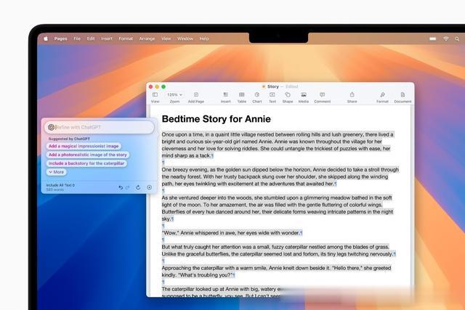465x310 pixels.
Task: Click the Share toolbar icon
Action: click(352, 94)
